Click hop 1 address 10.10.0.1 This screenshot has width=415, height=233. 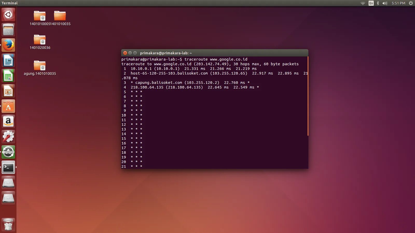pyautogui.click(x=141, y=69)
